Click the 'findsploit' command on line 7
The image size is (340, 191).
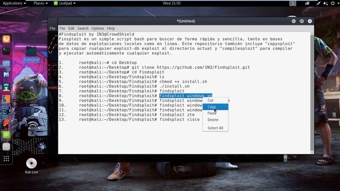[172, 91]
